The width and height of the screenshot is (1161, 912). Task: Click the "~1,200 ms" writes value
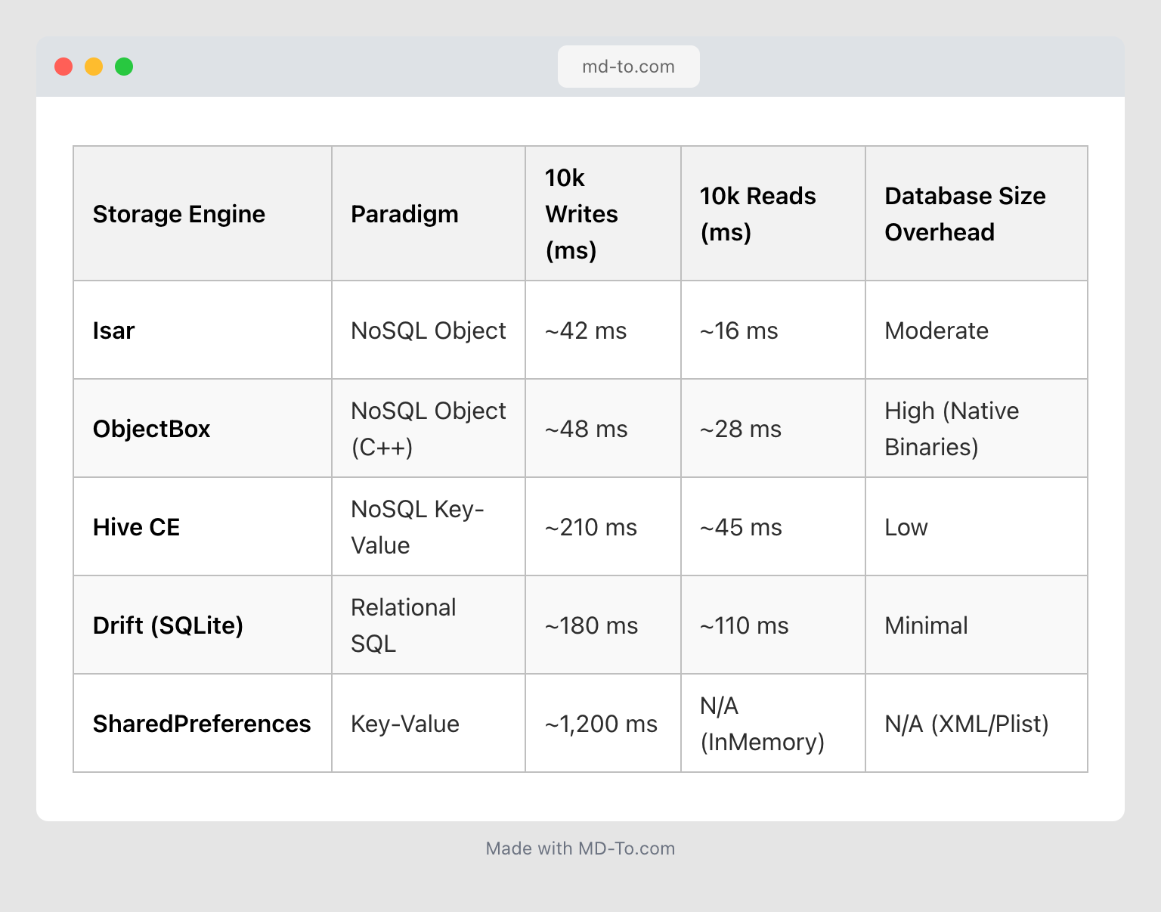click(602, 724)
